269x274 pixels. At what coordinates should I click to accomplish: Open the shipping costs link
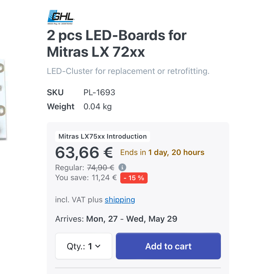click(x=120, y=200)
